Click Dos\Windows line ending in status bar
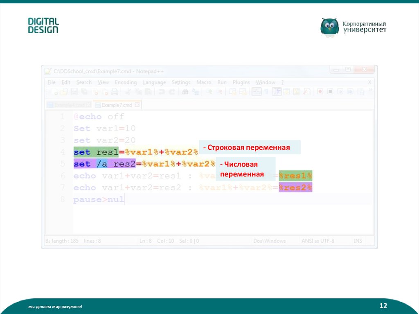Screen dimensions: 419x314 [269, 241]
